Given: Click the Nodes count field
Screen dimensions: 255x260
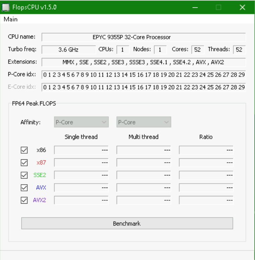Looking at the screenshot, I should point(160,50).
